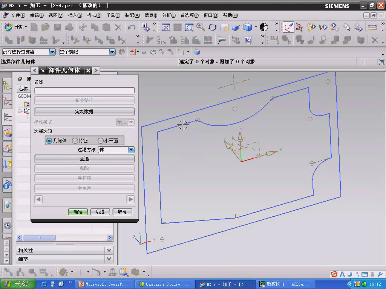The height and width of the screenshot is (289, 386).
Task: Open the Assembly Navigator sidebar icon
Action: click(x=8, y=86)
